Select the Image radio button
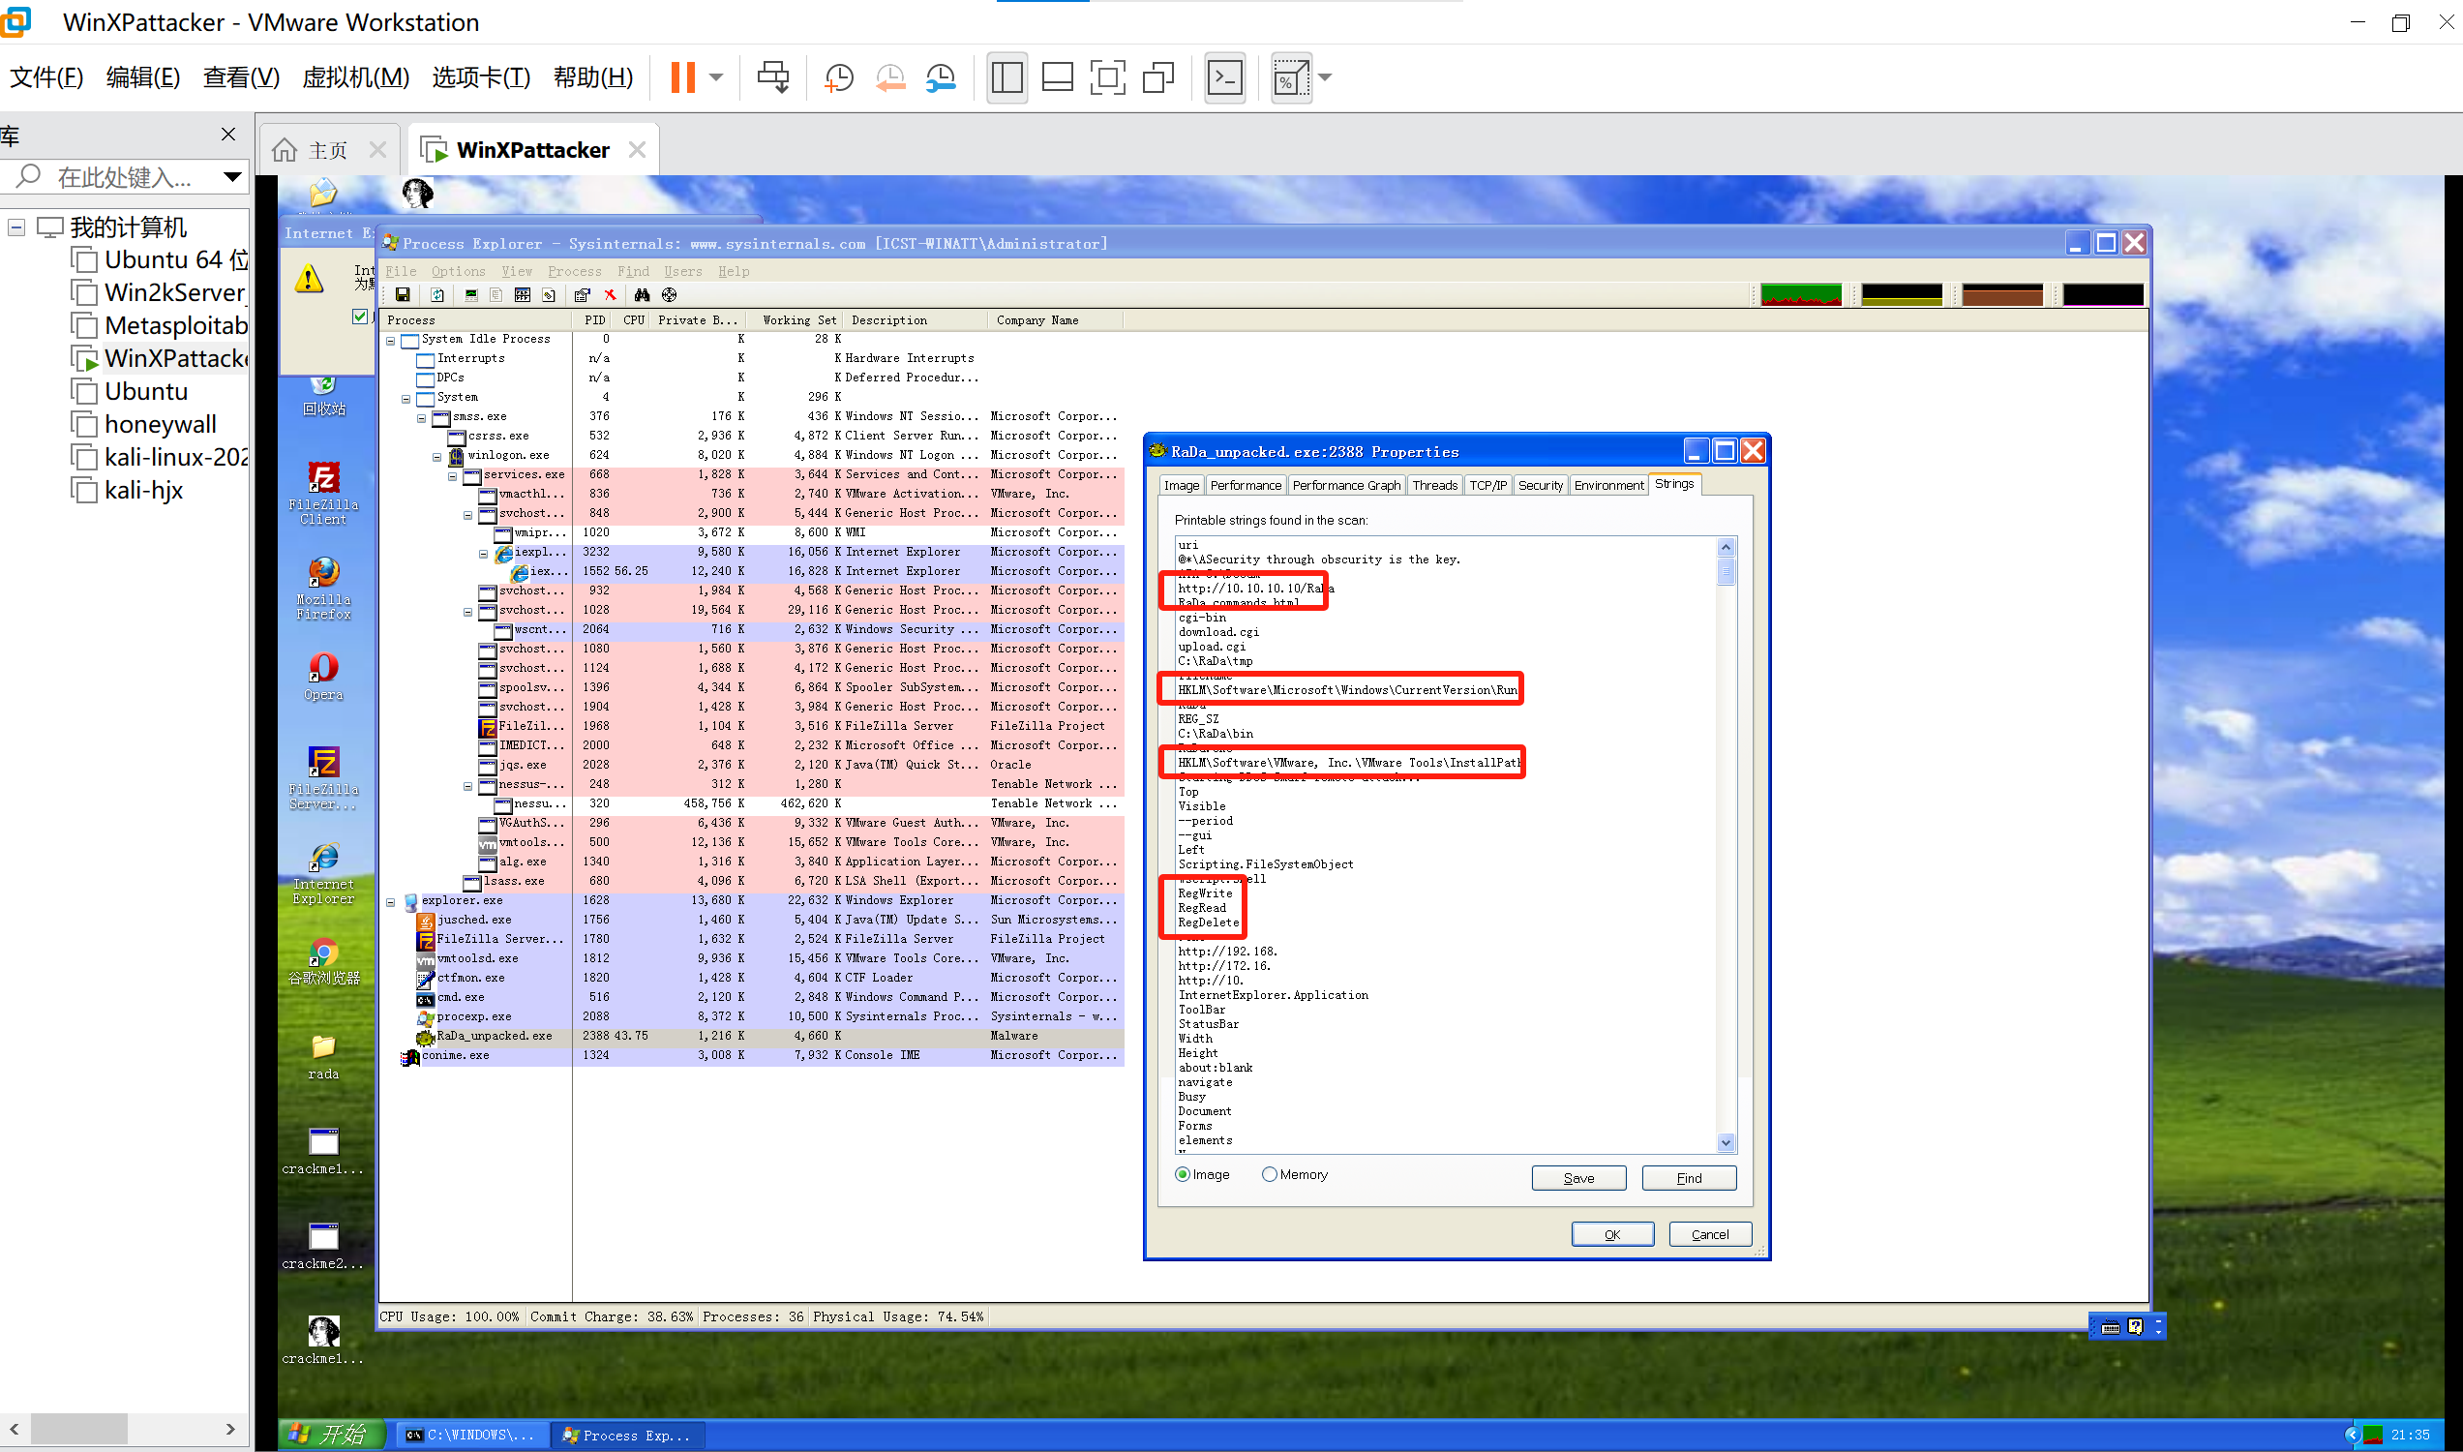The height and width of the screenshot is (1452, 2463). 1183,1174
